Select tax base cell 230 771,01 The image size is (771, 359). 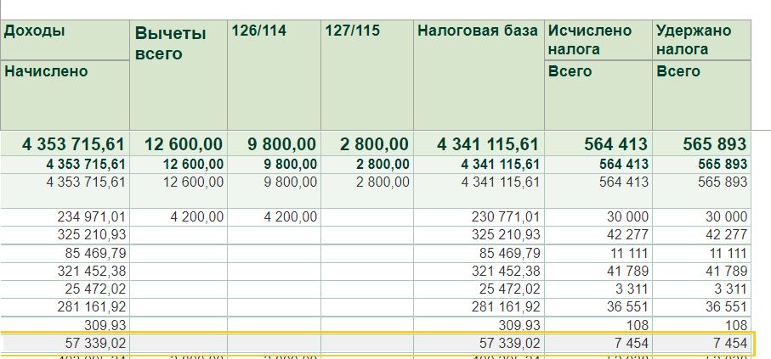tap(505, 217)
